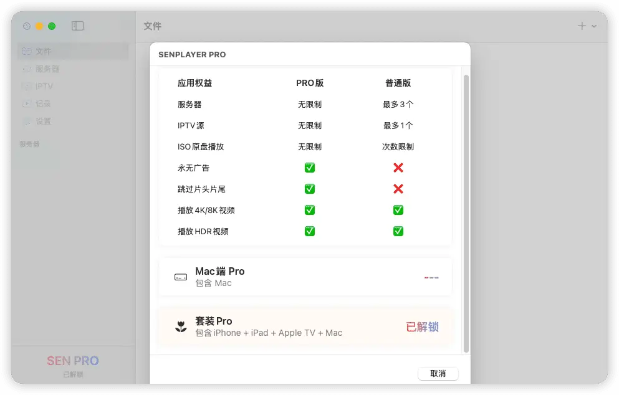This screenshot has width=619, height=395.
Task: Click the PRO版 column header
Action: click(x=310, y=83)
